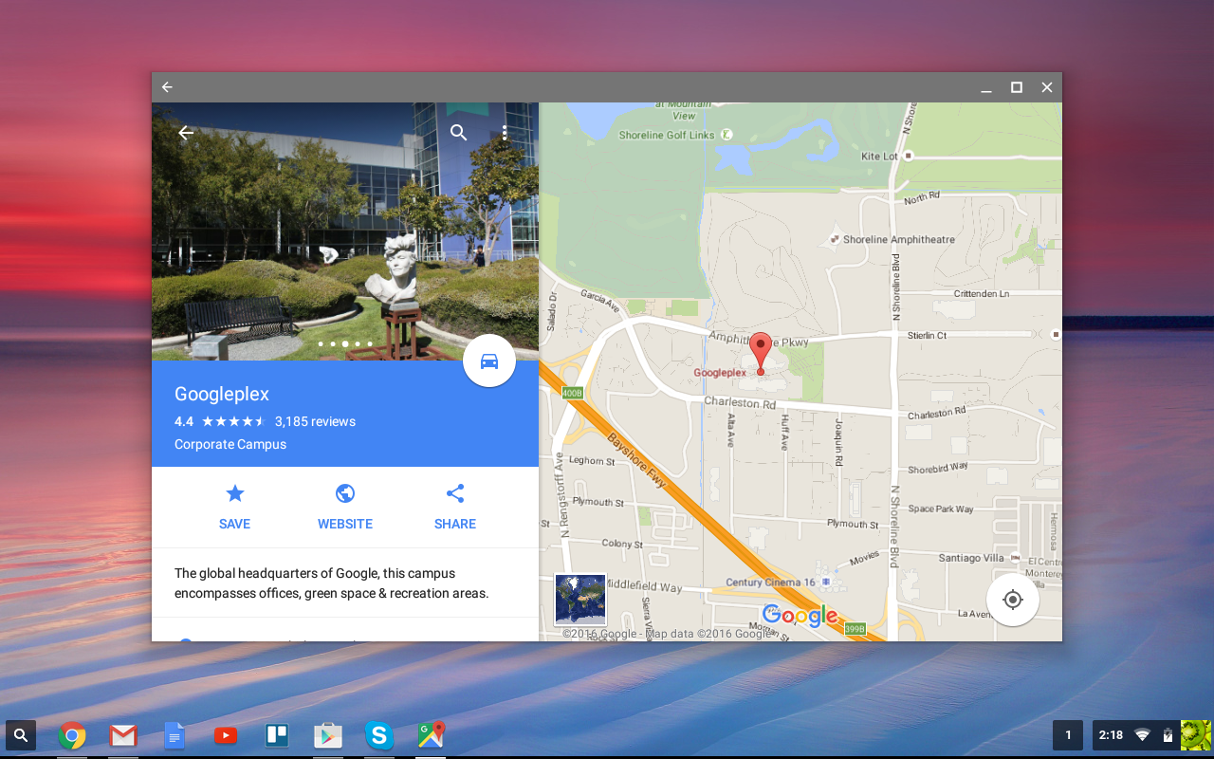Open Trello from the shelf
The width and height of the screenshot is (1214, 759).
pyautogui.click(x=277, y=735)
